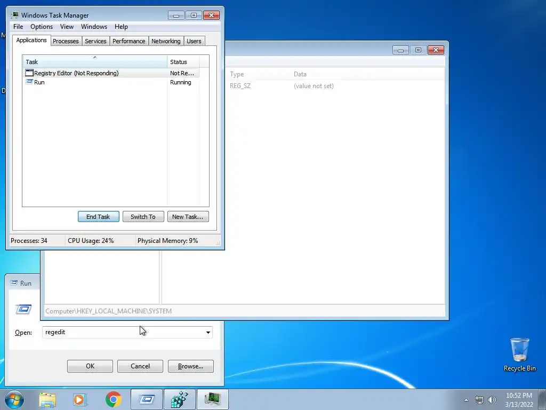The width and height of the screenshot is (546, 410).
Task: Show hidden tray icons arrow
Action: click(466, 400)
